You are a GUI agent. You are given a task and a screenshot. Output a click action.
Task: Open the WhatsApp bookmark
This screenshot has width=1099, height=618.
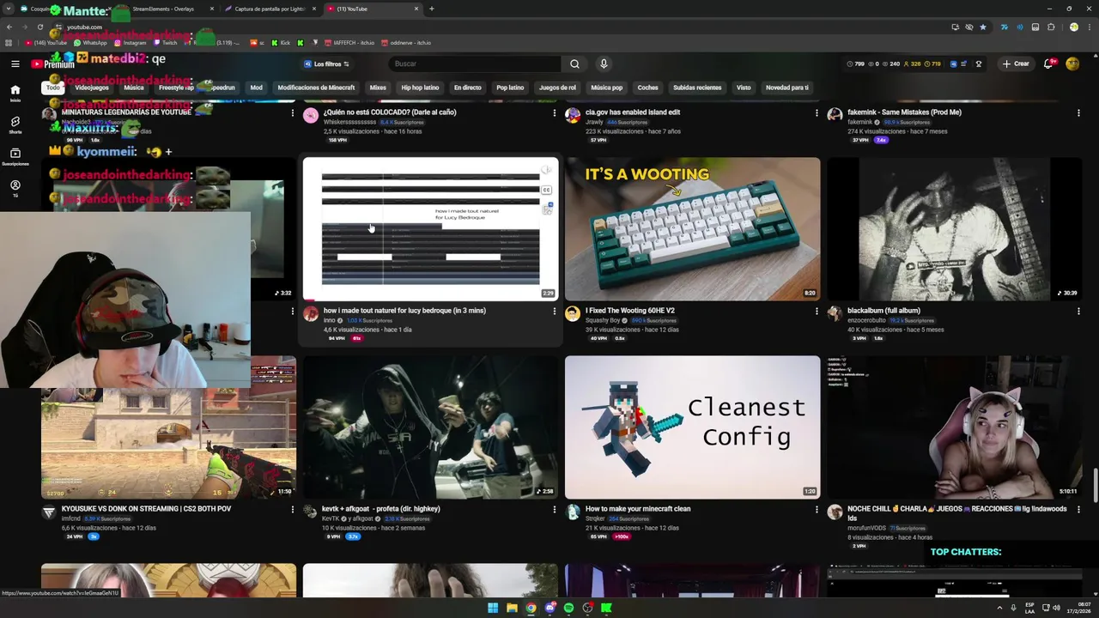tap(90, 43)
